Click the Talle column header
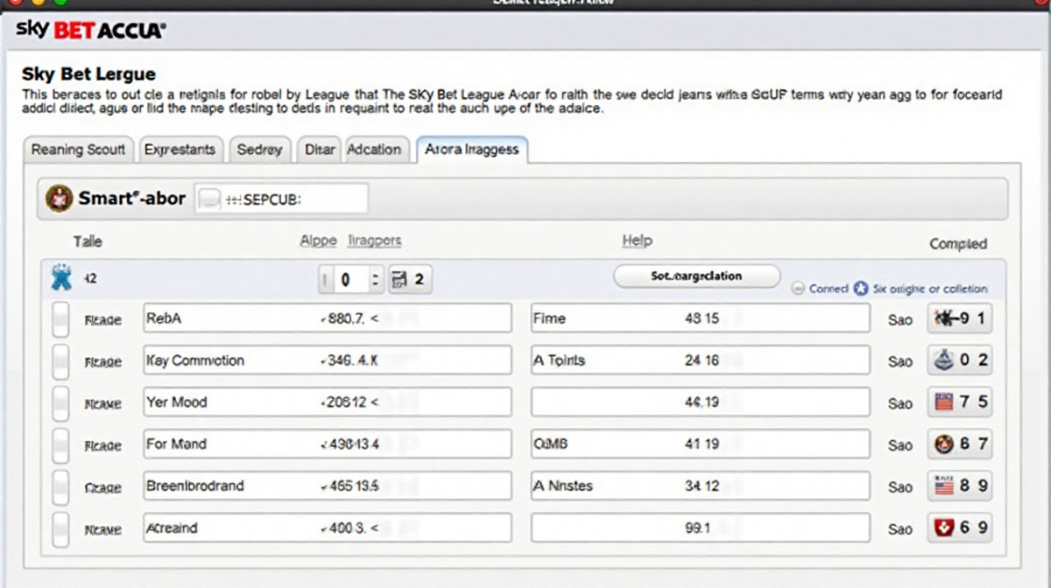The height and width of the screenshot is (588, 1051). [x=88, y=241]
